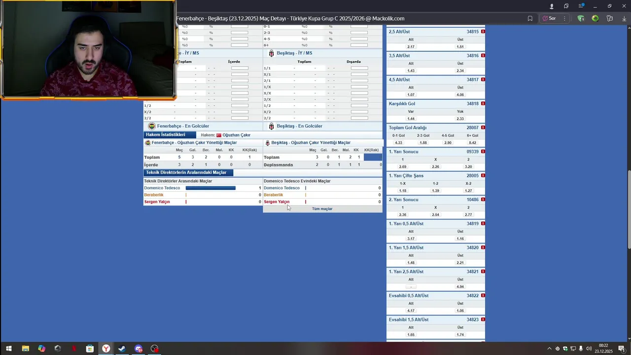Open the notification center icon
The image size is (631, 355).
coord(622,349)
